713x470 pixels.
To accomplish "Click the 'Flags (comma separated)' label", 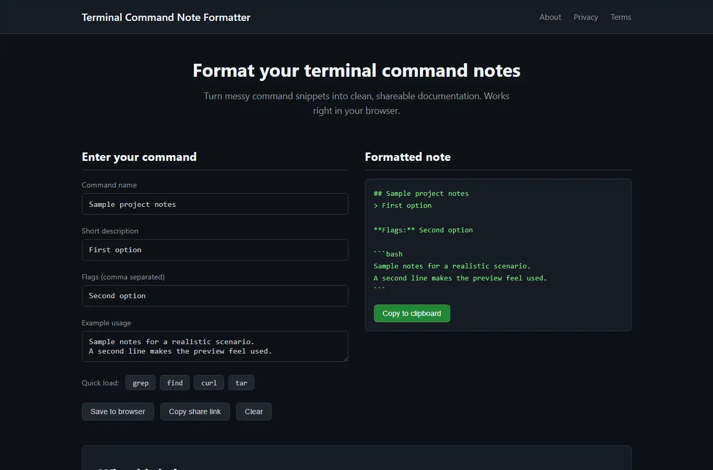I will tap(123, 277).
